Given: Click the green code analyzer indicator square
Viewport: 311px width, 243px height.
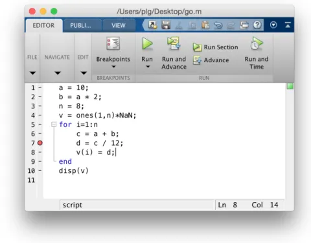Looking at the screenshot, I should coord(290,86).
